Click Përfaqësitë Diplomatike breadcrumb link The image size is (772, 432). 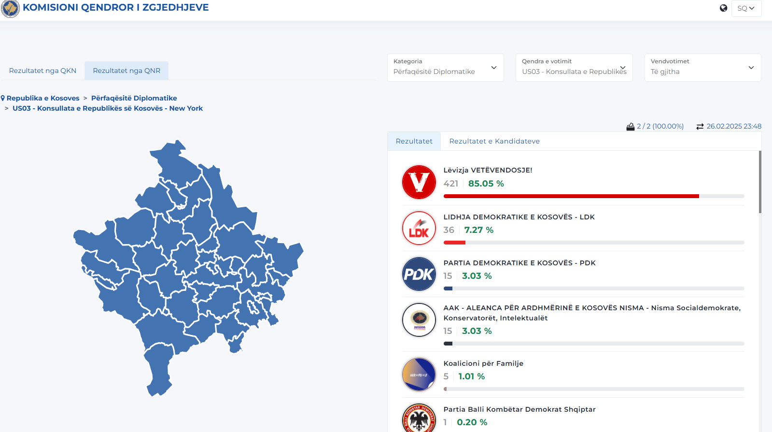click(134, 98)
